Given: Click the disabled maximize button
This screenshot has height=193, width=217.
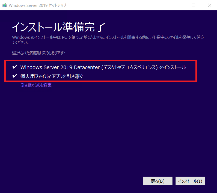Looking at the screenshot, I should tap(194, 5).
